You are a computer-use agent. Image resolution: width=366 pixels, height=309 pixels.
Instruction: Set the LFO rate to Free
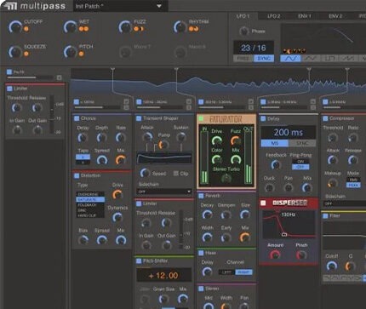(x=243, y=59)
